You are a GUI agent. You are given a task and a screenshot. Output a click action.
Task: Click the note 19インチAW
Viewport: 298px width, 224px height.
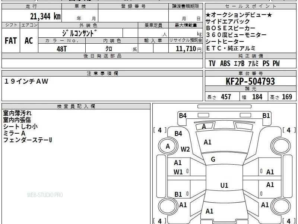tap(26, 81)
